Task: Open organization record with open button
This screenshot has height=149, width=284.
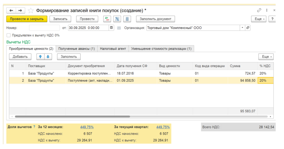Action: (248, 28)
